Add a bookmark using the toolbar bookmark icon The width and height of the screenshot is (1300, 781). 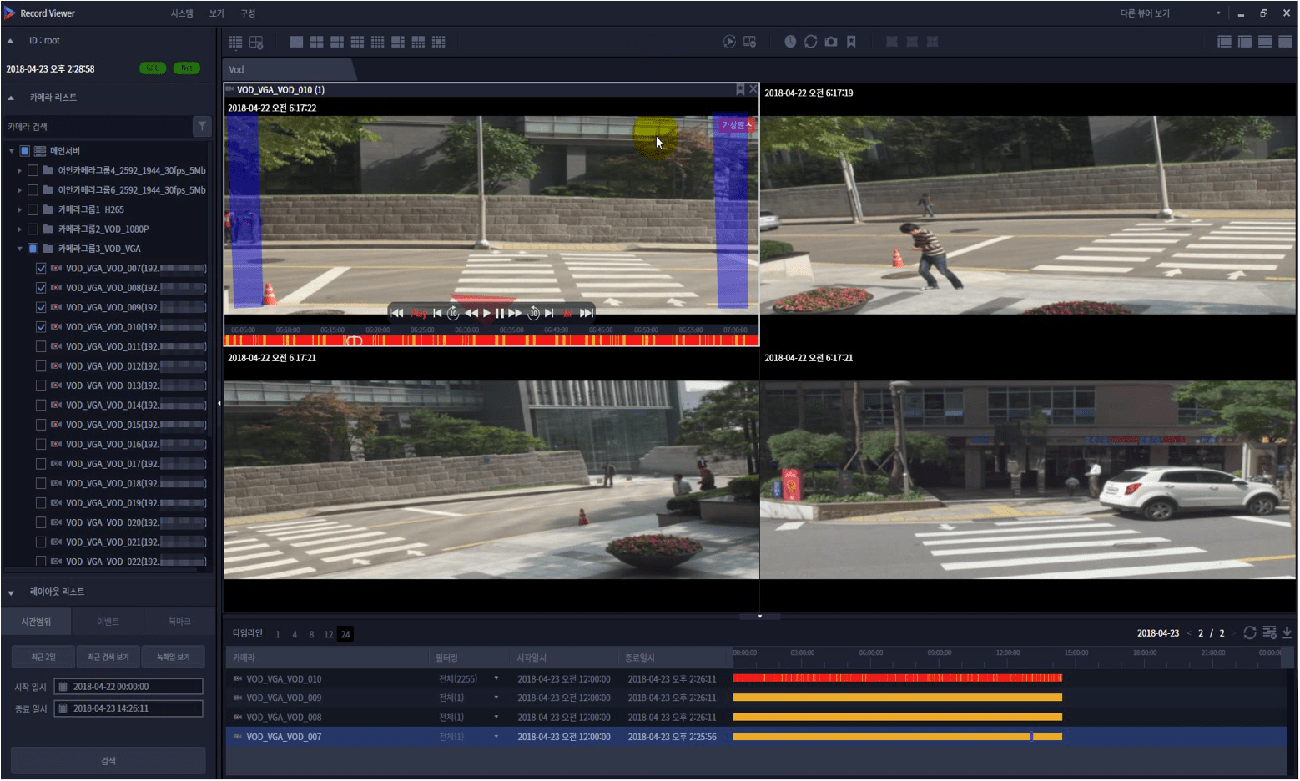click(851, 42)
